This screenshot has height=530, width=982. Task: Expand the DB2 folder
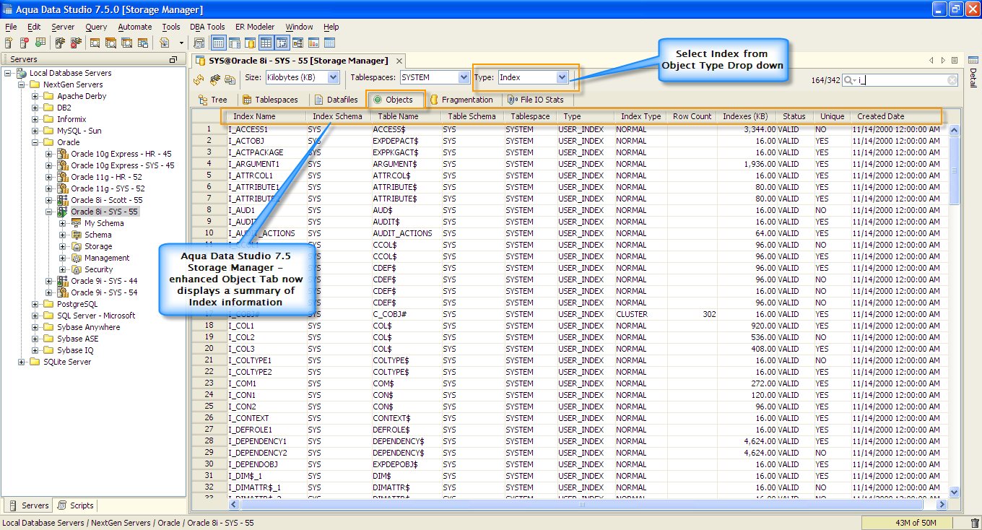pyautogui.click(x=35, y=108)
